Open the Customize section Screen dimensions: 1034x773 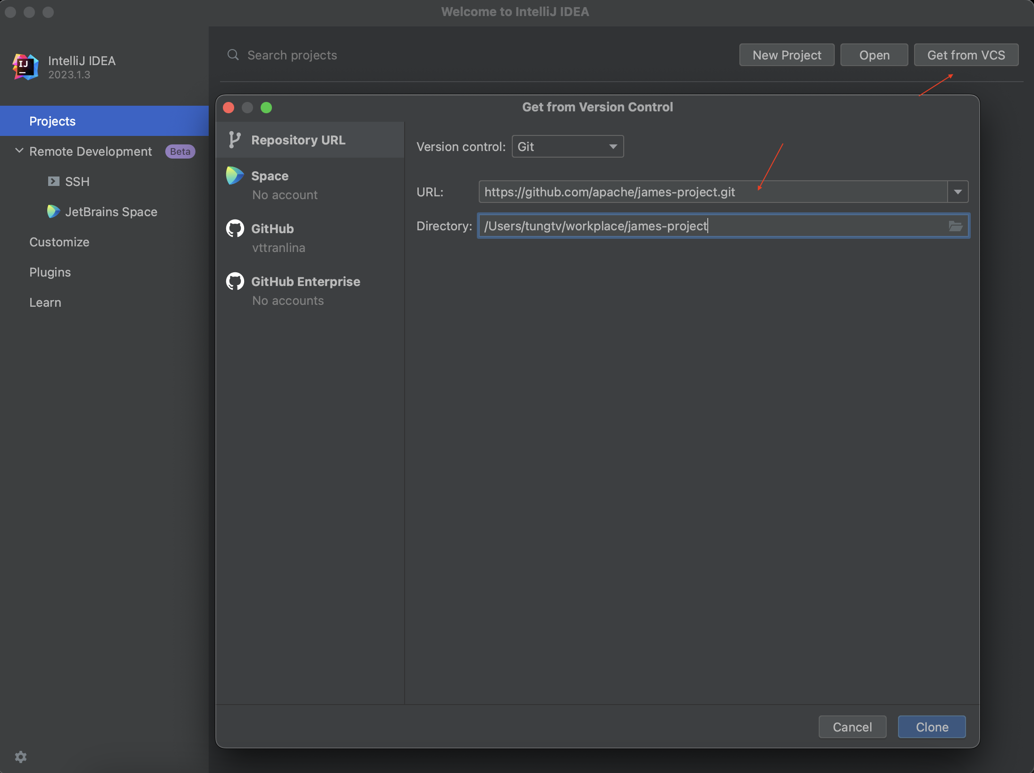[x=59, y=242]
